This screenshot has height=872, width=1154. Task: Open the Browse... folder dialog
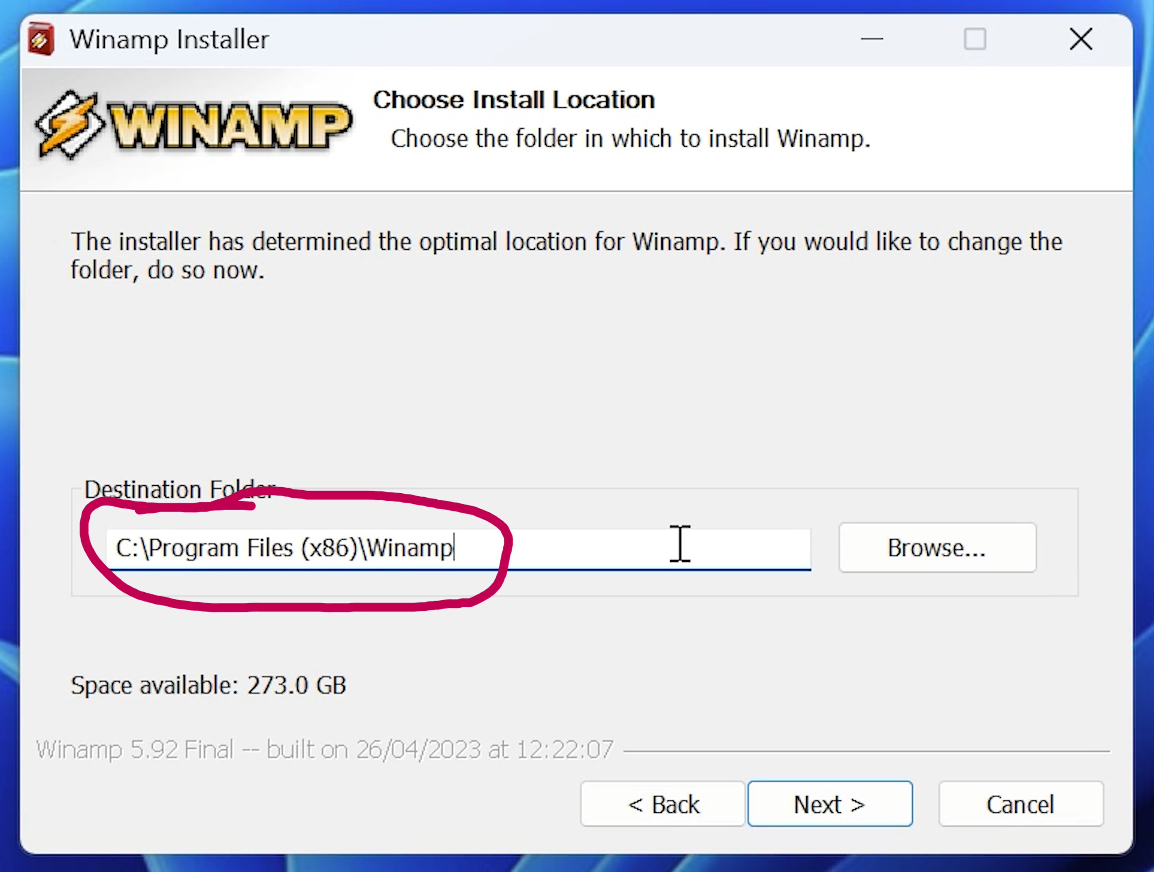937,548
